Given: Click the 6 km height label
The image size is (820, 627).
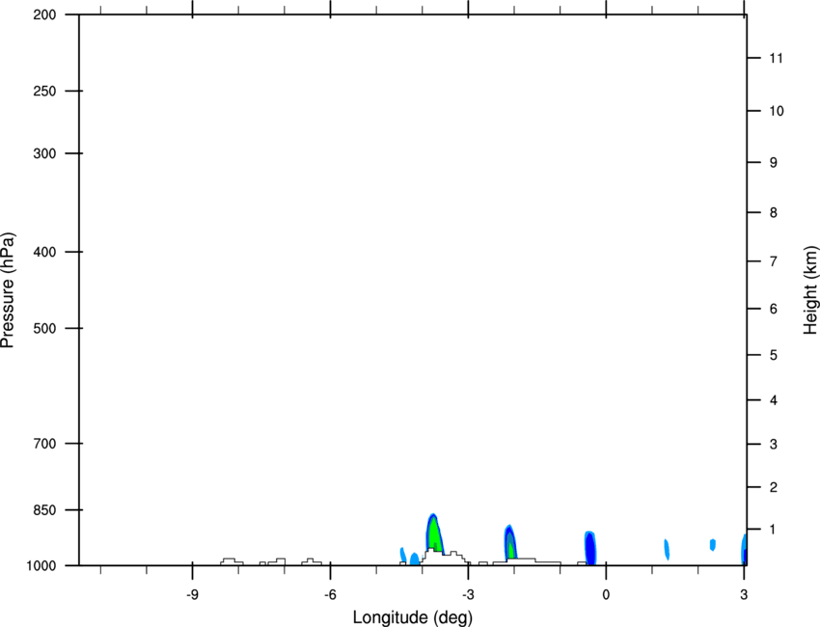Looking at the screenshot, I should [774, 309].
